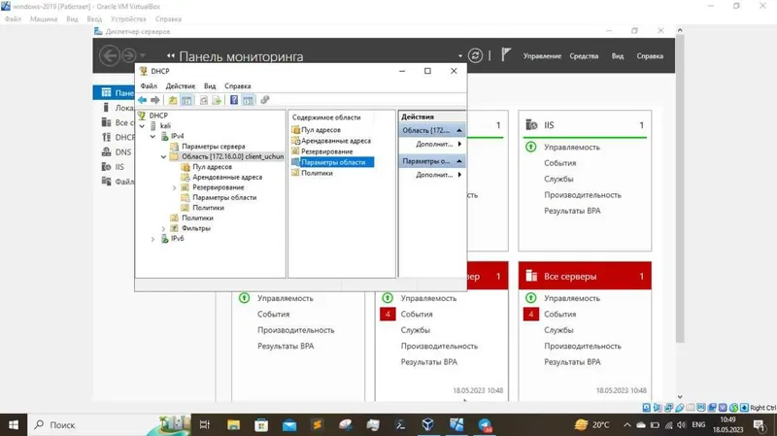
Task: Click the export list icon in DHCP toolbar
Action: coord(217,100)
